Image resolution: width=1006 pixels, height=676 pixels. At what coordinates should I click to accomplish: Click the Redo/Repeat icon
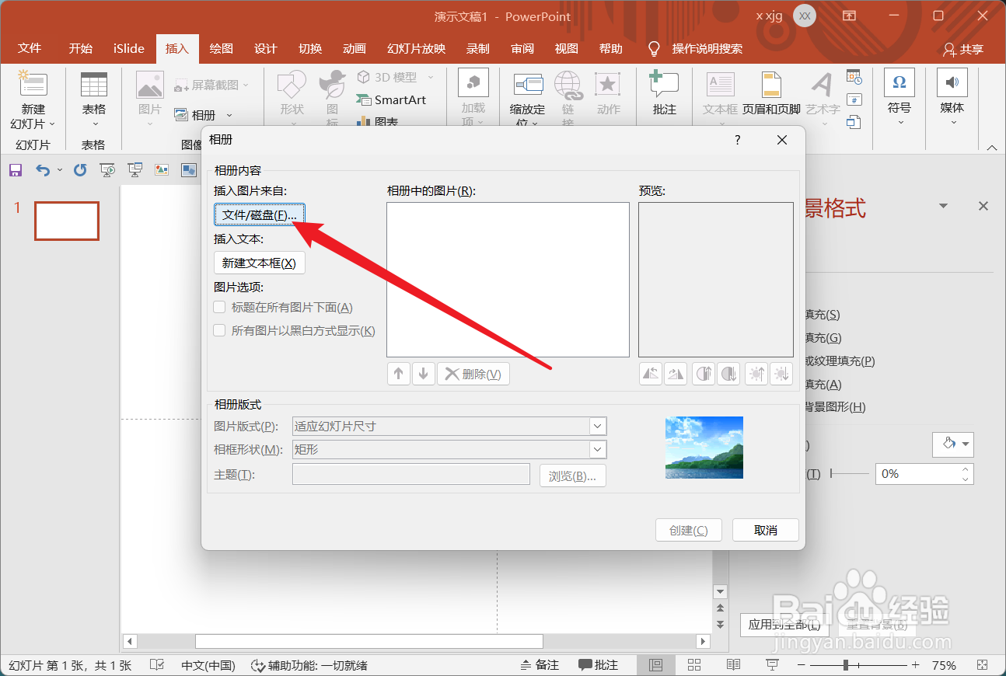80,169
